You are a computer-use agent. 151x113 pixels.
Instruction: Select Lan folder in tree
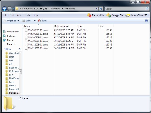[9, 75]
